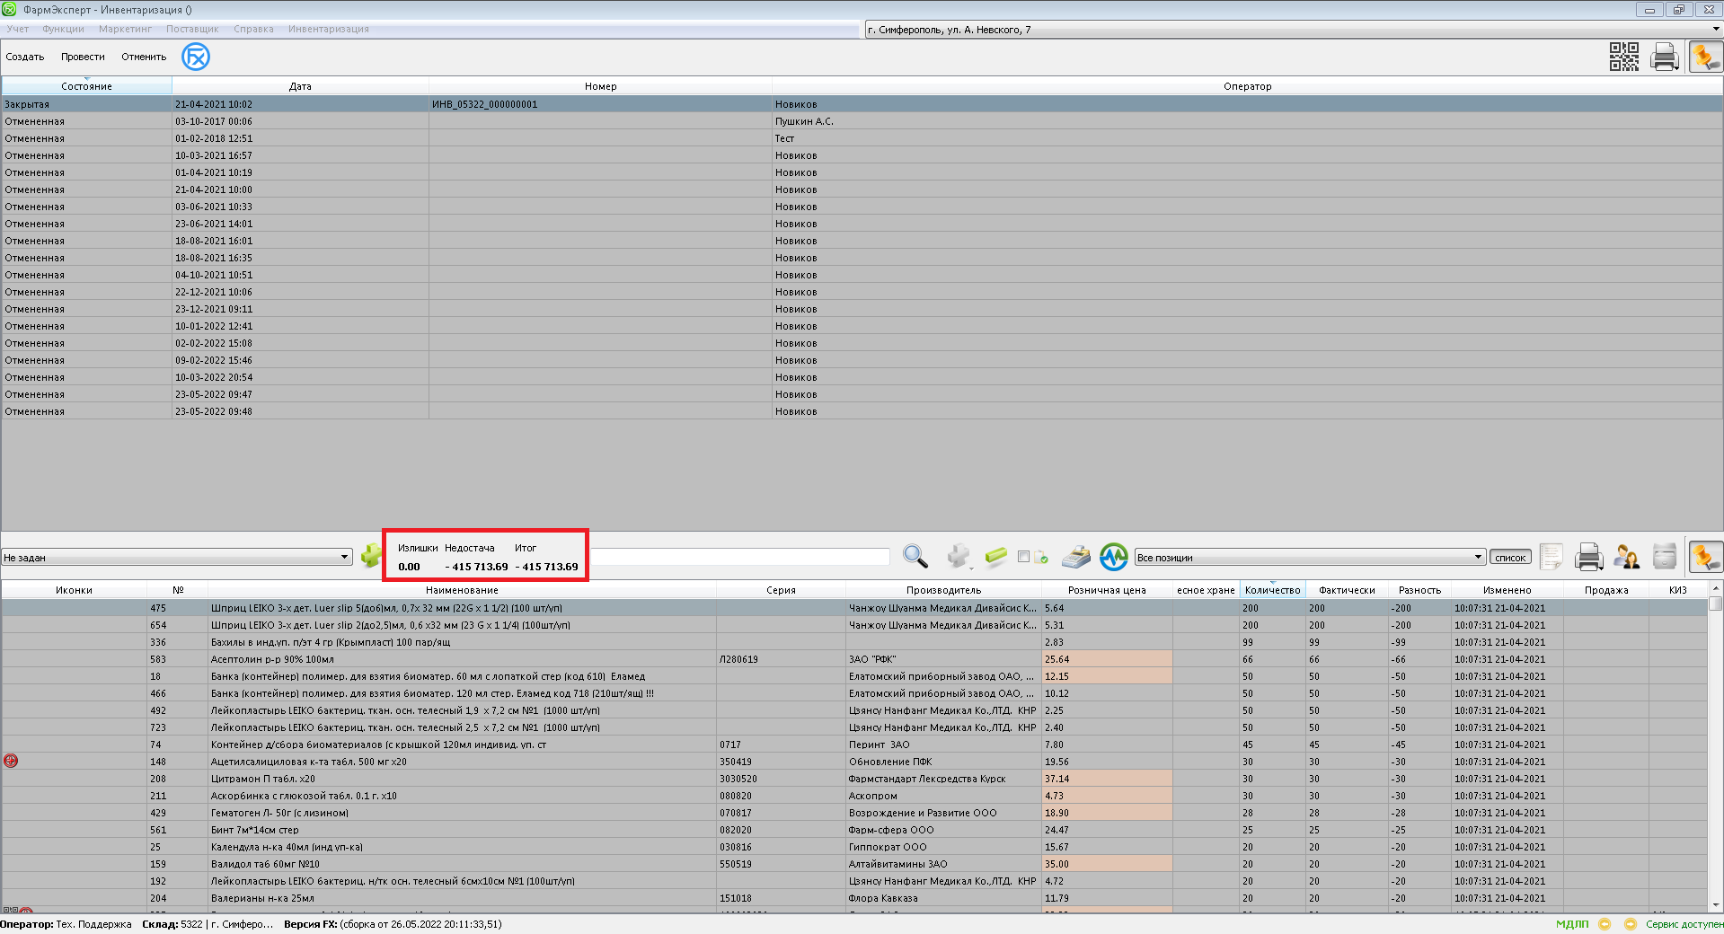The image size is (1724, 934).
Task: Open the 'Инвентаризация' menu
Action: coord(328,30)
